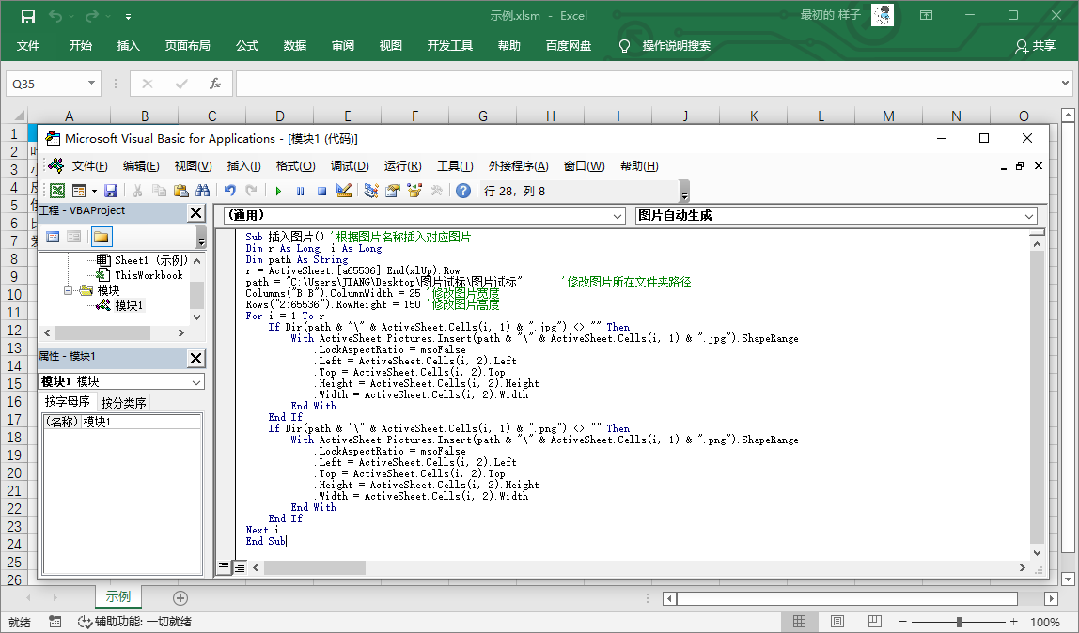Viewport: 1079px width, 633px height.
Task: Click the 共享 share button in Excel
Action: pos(1036,45)
